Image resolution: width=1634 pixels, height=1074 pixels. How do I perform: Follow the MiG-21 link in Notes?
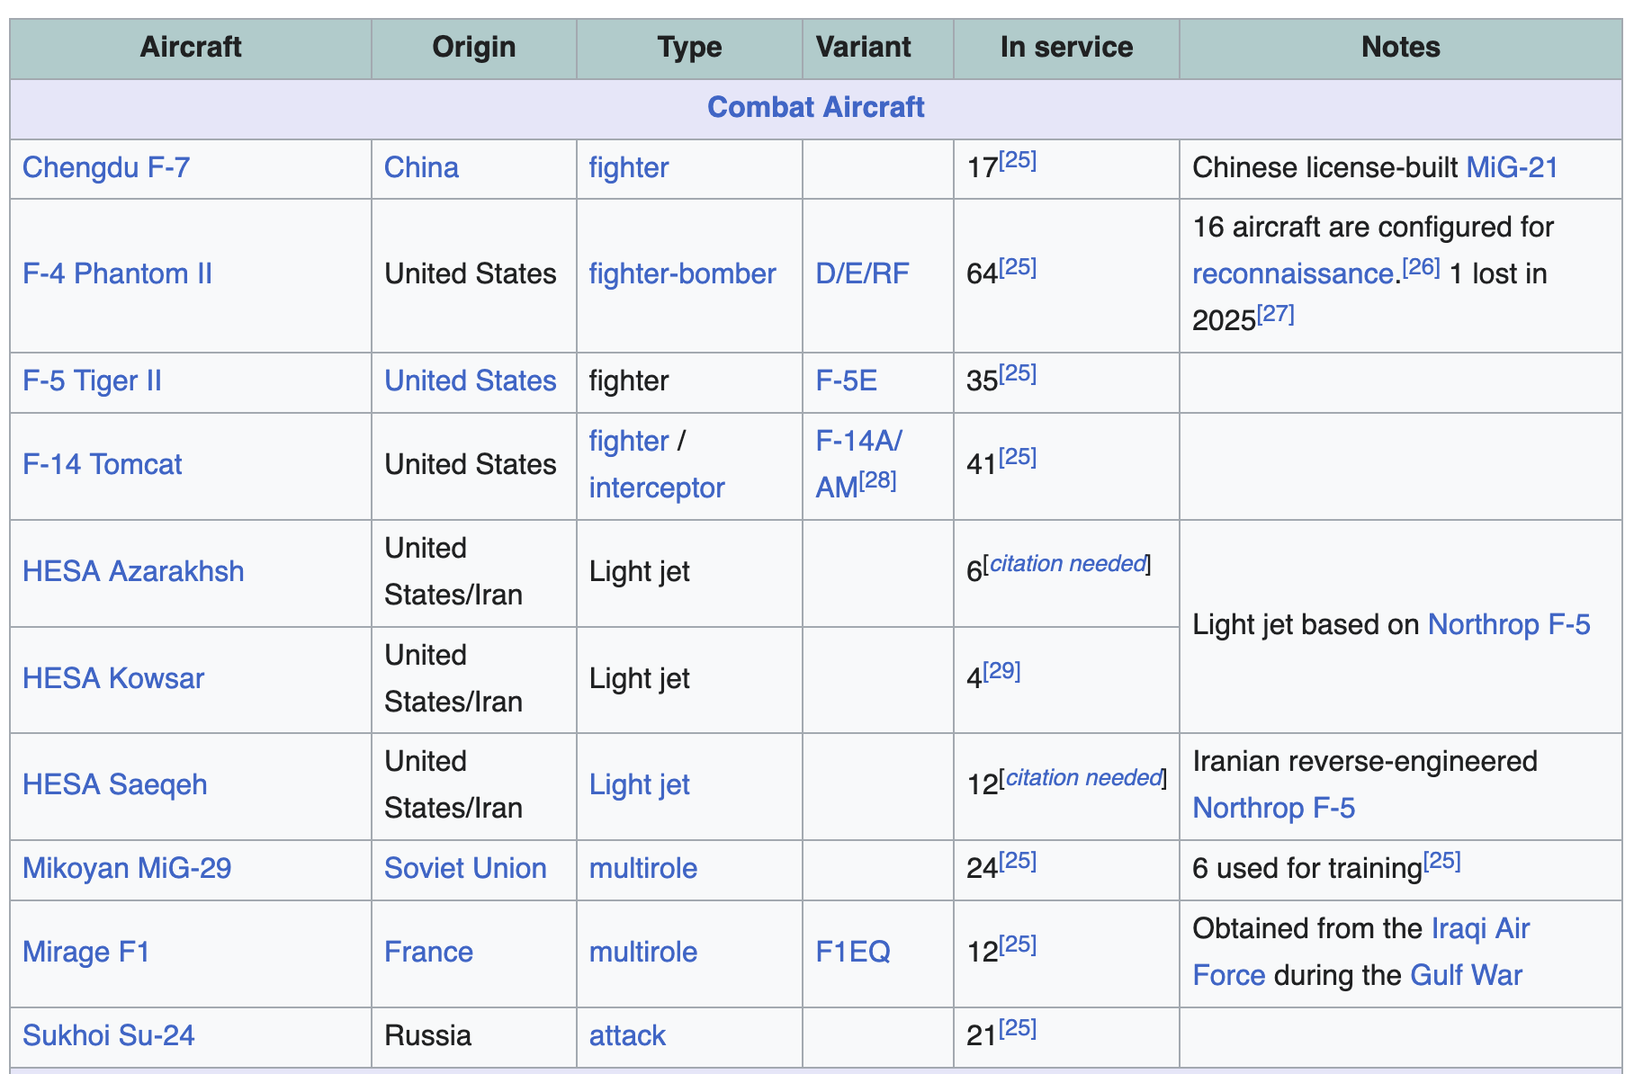coord(1512,167)
